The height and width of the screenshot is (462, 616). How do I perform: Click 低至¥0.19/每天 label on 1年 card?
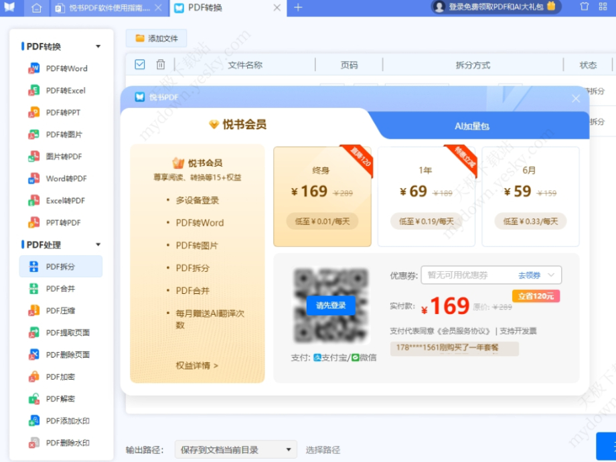click(x=427, y=221)
